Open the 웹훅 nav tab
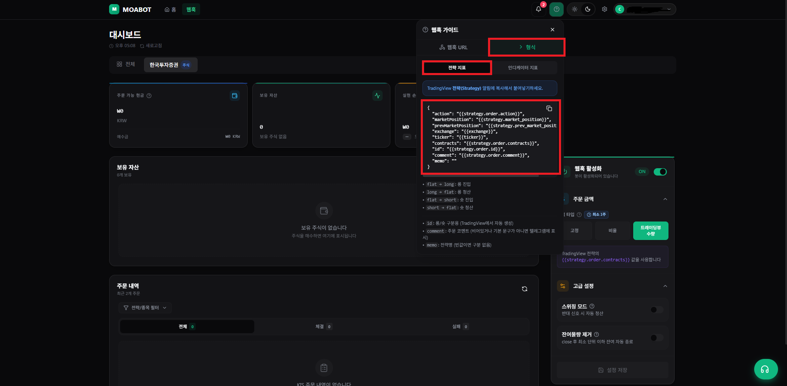This screenshot has height=386, width=787. pyautogui.click(x=191, y=9)
